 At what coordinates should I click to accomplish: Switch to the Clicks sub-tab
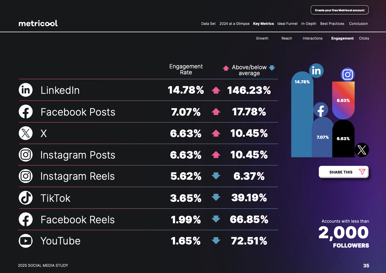pyautogui.click(x=364, y=38)
